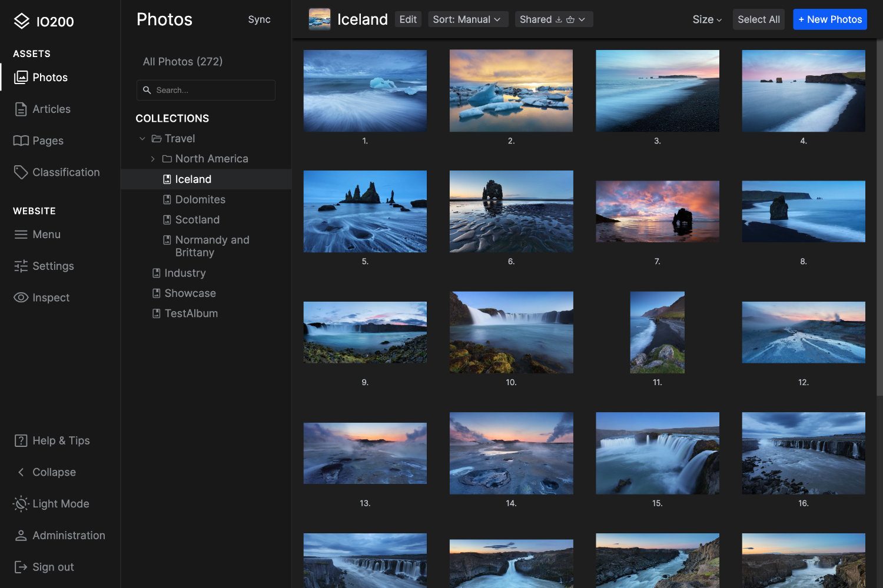The height and width of the screenshot is (588, 883).
Task: Click the North America folder icon
Action: [167, 159]
